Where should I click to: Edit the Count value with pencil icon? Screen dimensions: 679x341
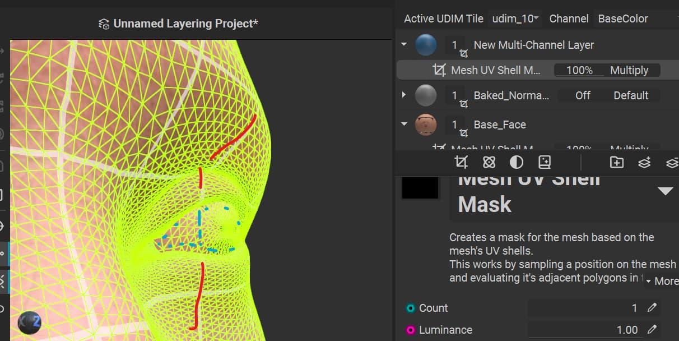[652, 308]
